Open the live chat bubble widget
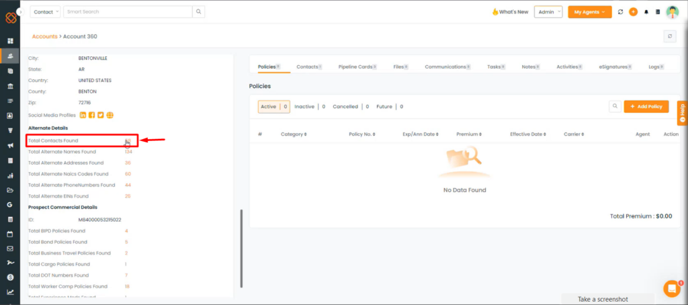This screenshot has width=688, height=305. click(672, 288)
